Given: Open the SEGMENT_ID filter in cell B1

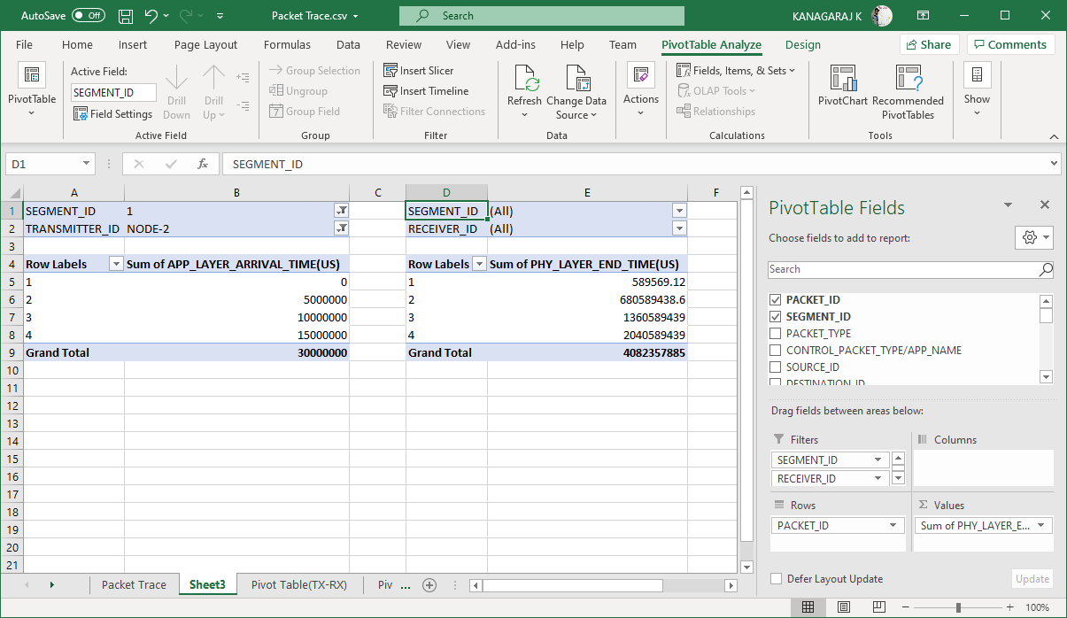Looking at the screenshot, I should pyautogui.click(x=341, y=211).
